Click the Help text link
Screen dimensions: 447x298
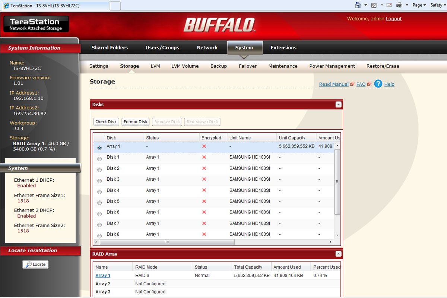tap(389, 84)
